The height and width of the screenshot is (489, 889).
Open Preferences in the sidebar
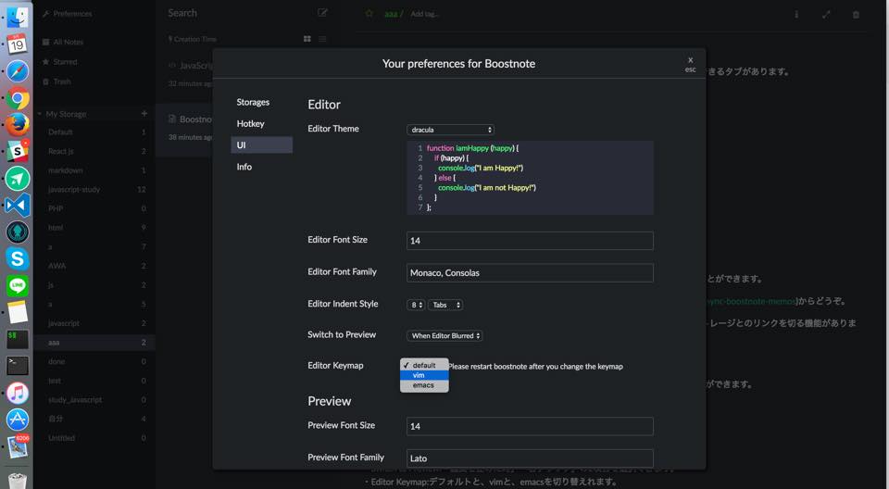tap(67, 14)
